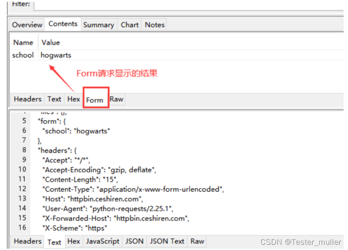This screenshot has width=348, height=250.
Task: Click the User-Agent python-requests line
Action: click(x=108, y=209)
